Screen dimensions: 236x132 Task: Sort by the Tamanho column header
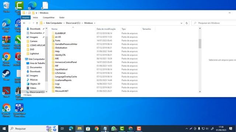tap(147, 29)
